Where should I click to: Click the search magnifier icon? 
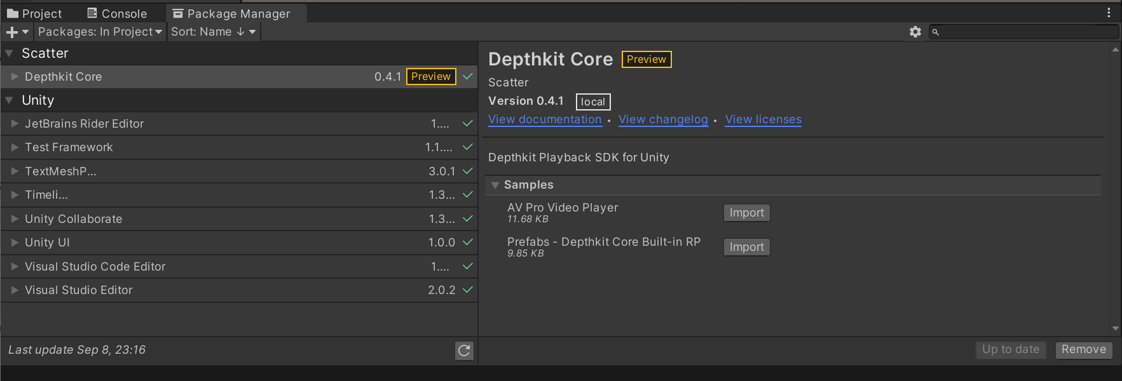936,32
